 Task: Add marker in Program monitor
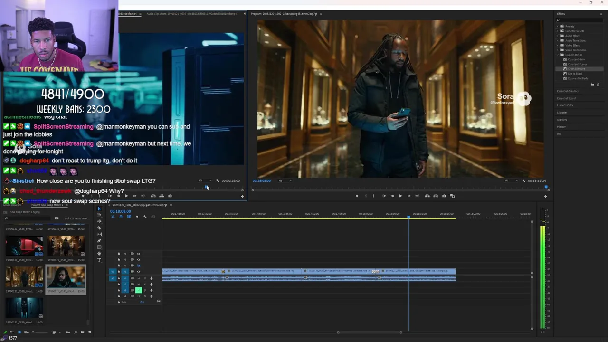point(357,196)
